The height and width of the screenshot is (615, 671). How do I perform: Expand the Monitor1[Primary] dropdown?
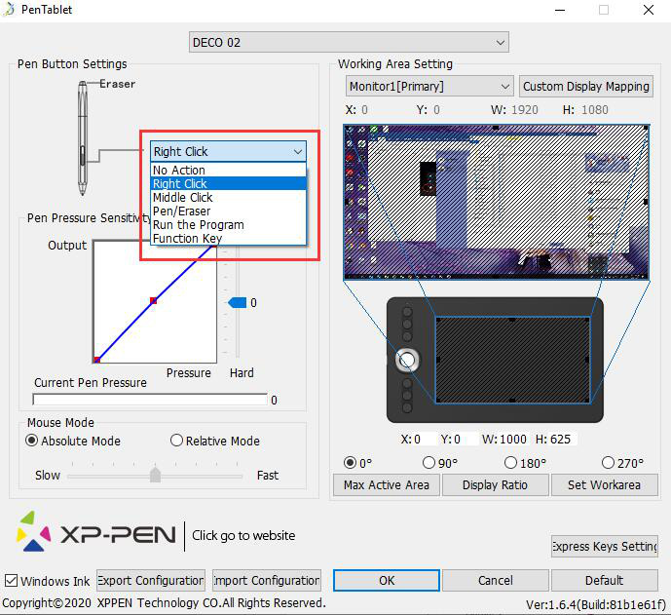tap(429, 87)
